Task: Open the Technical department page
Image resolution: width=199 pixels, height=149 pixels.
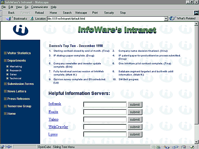Action: (16, 78)
